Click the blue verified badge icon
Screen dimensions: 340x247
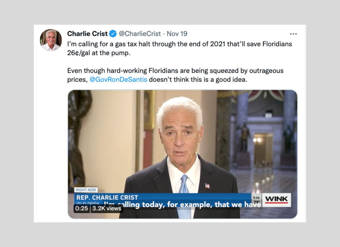pyautogui.click(x=113, y=34)
